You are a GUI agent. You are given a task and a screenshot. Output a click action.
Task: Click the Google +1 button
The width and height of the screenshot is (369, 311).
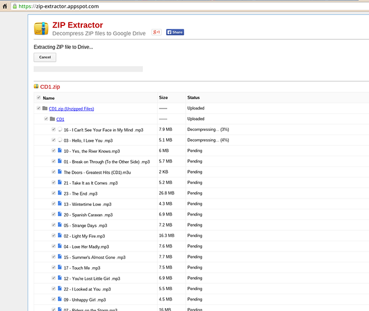click(x=156, y=32)
